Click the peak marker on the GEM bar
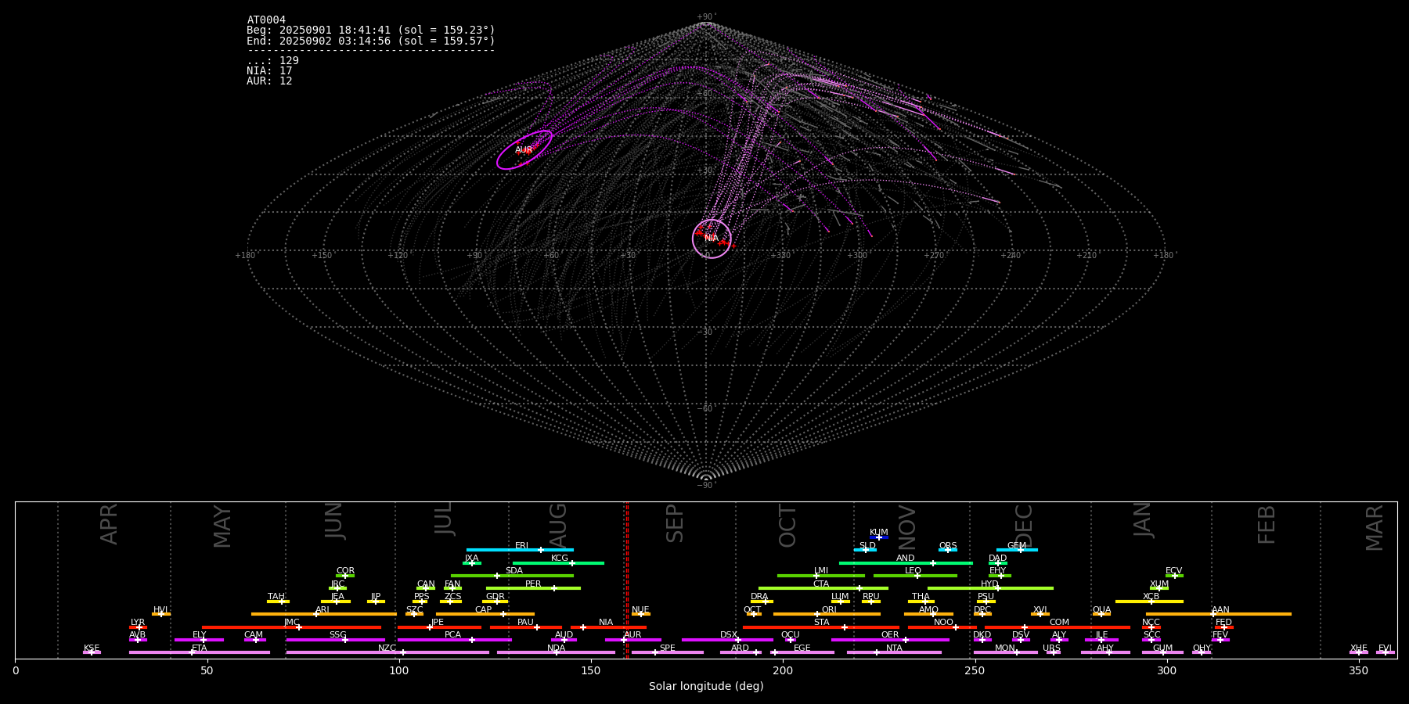Image resolution: width=1409 pixels, height=704 pixels. [x=1020, y=550]
